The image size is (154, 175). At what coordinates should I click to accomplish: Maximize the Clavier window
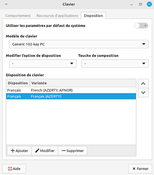click(x=140, y=4)
